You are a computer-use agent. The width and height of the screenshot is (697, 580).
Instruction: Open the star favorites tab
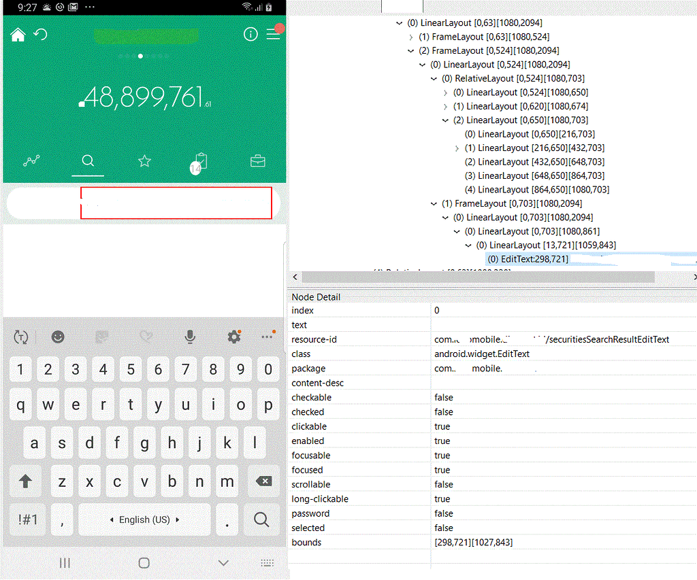144,160
